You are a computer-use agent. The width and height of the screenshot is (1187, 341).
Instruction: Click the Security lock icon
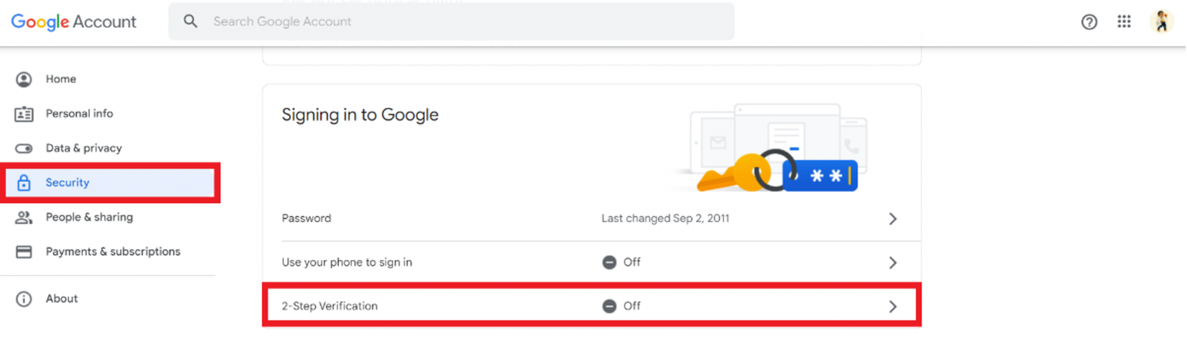pyautogui.click(x=24, y=183)
